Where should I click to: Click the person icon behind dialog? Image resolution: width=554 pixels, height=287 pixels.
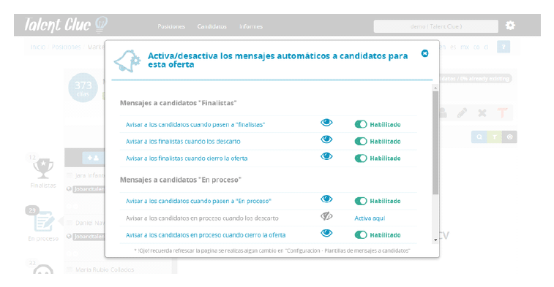442,112
